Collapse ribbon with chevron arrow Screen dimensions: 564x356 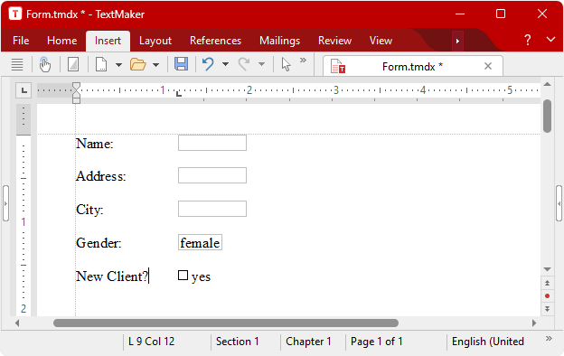click(550, 39)
